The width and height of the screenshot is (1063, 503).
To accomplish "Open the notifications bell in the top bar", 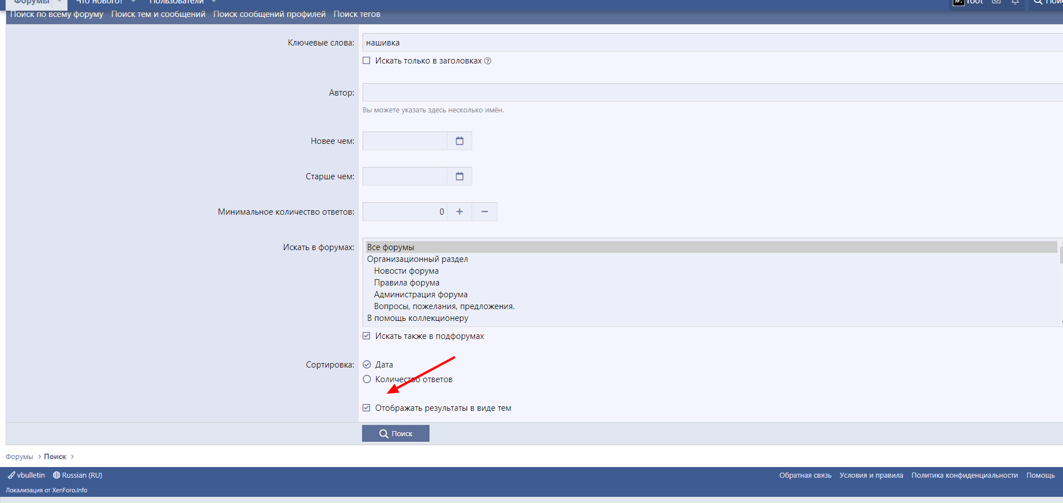I will (x=1015, y=2).
